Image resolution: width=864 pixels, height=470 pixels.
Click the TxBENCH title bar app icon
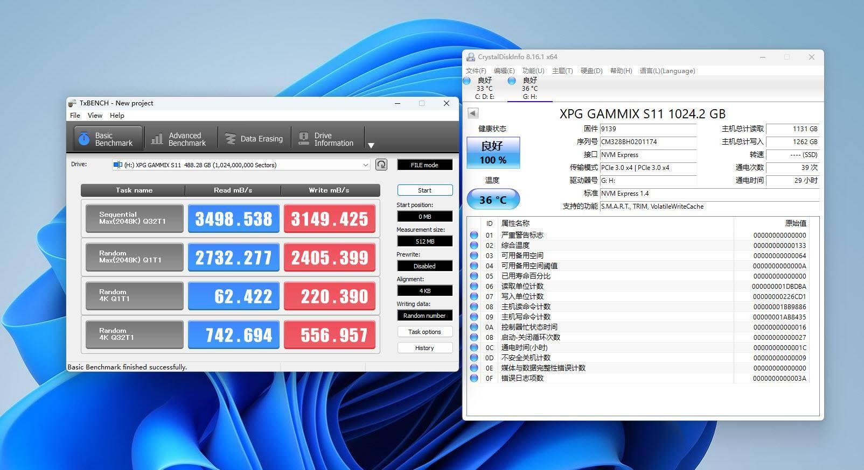point(72,103)
